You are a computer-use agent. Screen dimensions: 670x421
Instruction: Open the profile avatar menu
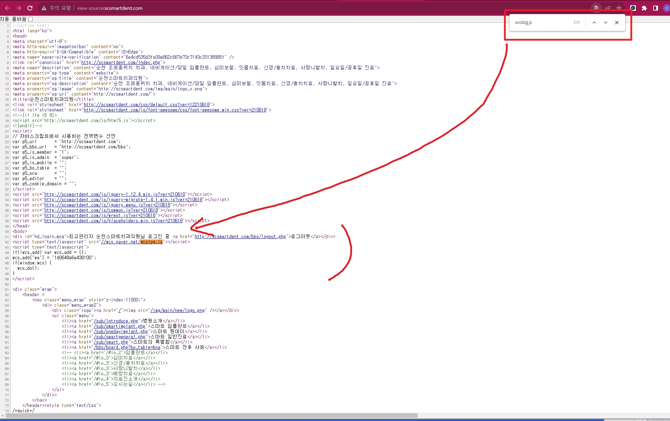(x=666, y=8)
